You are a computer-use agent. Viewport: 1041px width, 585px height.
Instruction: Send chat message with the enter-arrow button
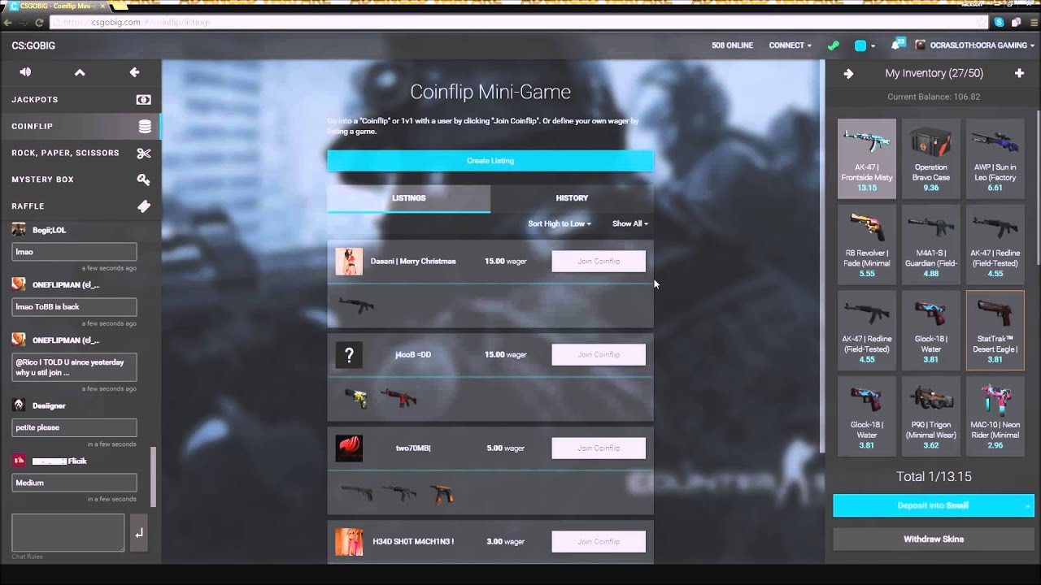pos(138,533)
